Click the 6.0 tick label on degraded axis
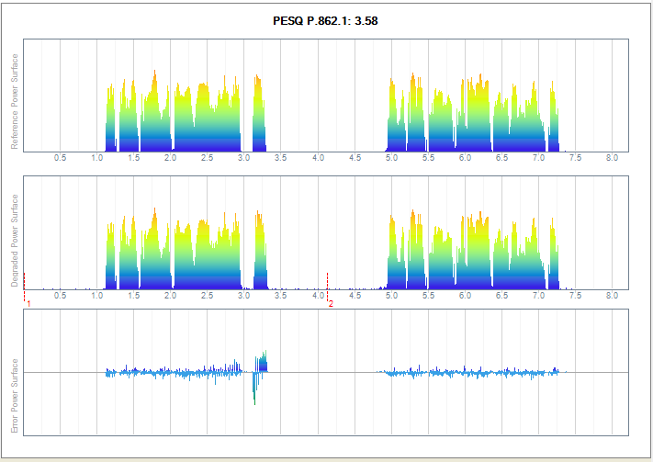 click(x=465, y=296)
